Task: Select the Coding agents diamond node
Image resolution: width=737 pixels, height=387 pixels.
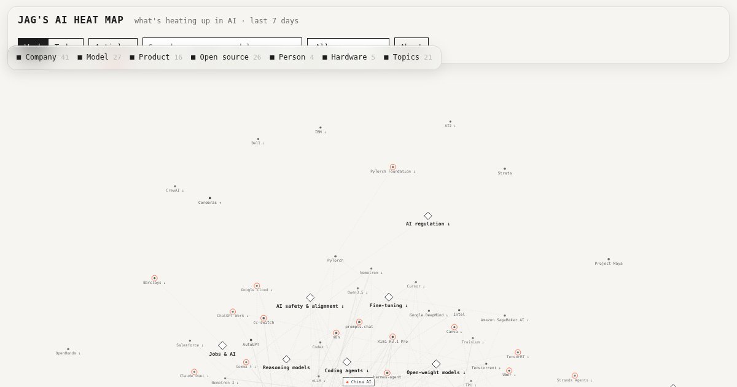Action: [x=347, y=362]
